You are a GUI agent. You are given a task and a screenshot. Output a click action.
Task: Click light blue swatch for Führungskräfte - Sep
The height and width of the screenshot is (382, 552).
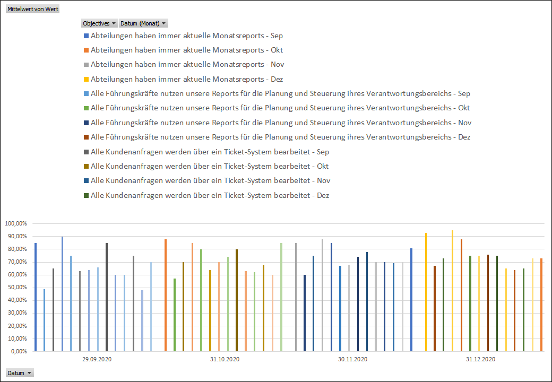[x=86, y=94]
